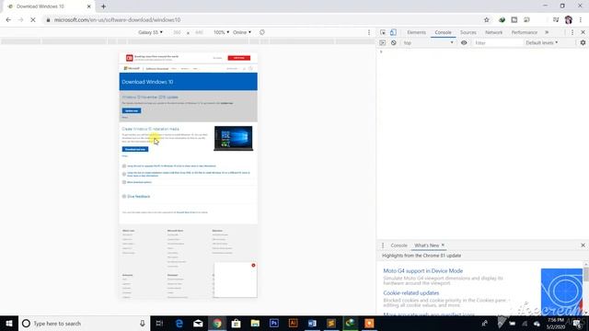Switch to the Network tab
The height and width of the screenshot is (331, 589).
tap(493, 32)
